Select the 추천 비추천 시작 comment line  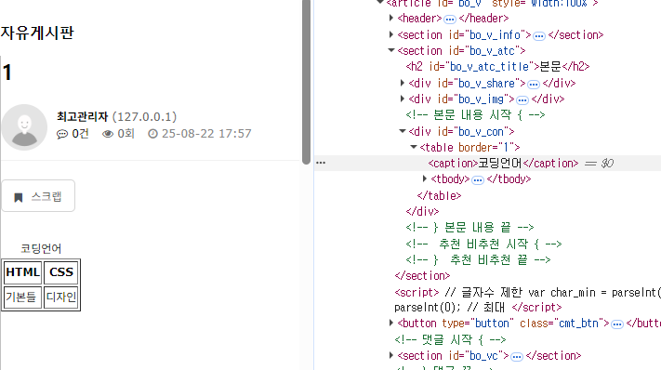pos(483,244)
